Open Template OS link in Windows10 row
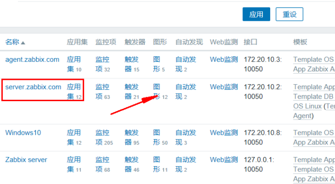Screen dimensions: 335x184 (x=314, y=132)
